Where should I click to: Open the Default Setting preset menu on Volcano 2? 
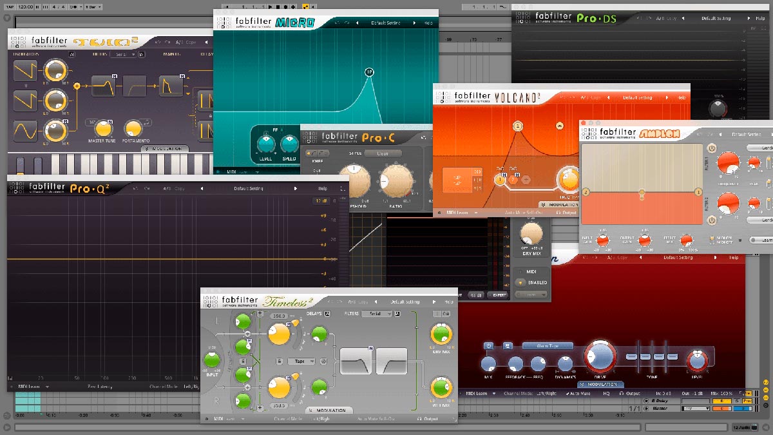pyautogui.click(x=638, y=97)
